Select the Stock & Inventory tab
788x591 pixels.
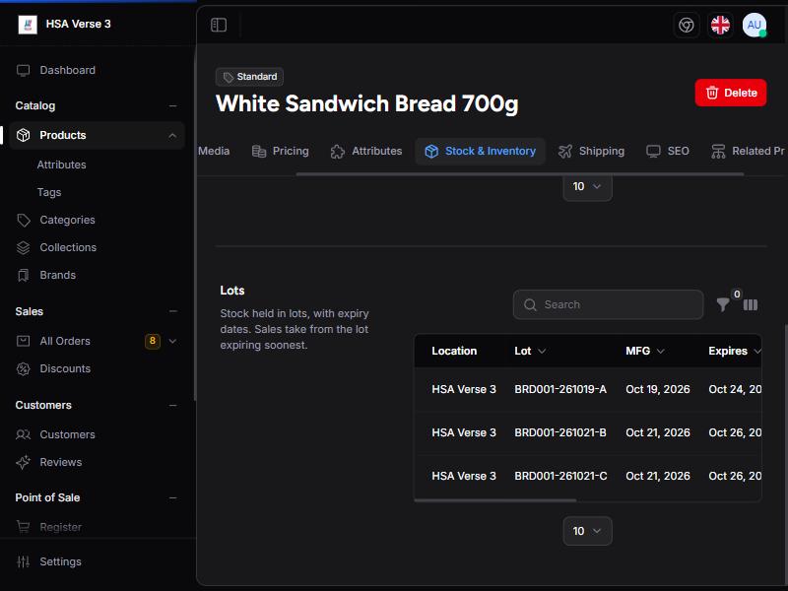point(481,152)
